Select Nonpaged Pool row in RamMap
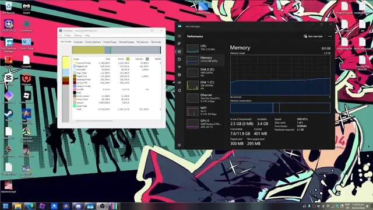373x210 pixels. tap(117, 79)
